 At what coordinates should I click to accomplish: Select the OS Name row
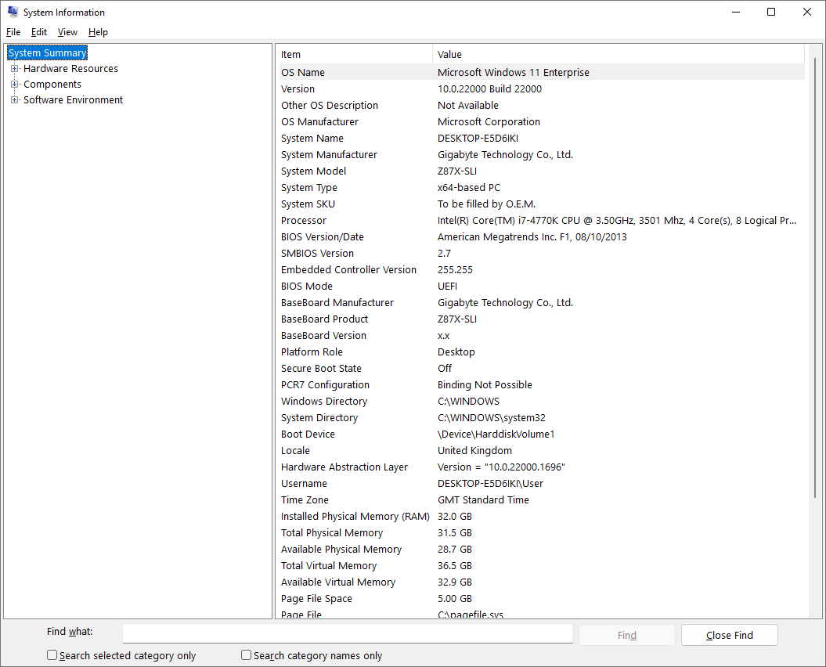[x=542, y=72]
